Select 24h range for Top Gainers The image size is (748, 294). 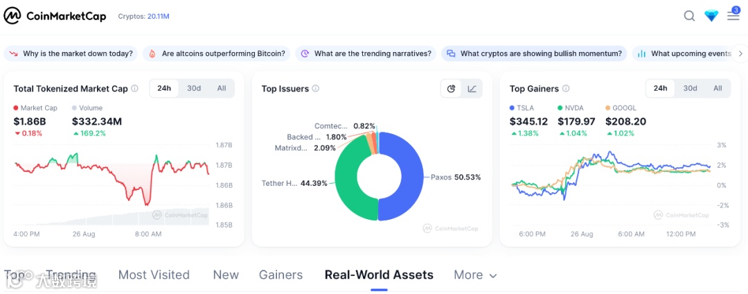click(x=660, y=88)
